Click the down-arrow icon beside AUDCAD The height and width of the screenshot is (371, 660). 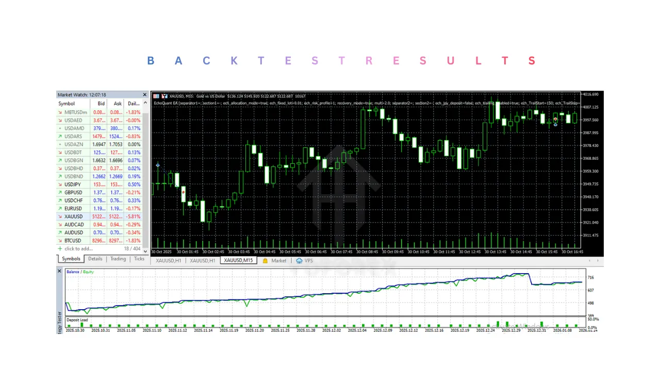click(x=60, y=225)
